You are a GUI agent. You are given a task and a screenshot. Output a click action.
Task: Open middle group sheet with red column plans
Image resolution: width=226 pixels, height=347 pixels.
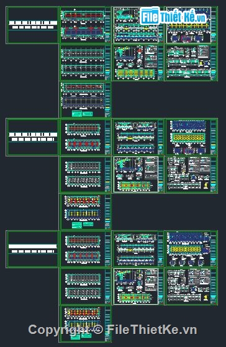pyautogui.click(x=86, y=137)
